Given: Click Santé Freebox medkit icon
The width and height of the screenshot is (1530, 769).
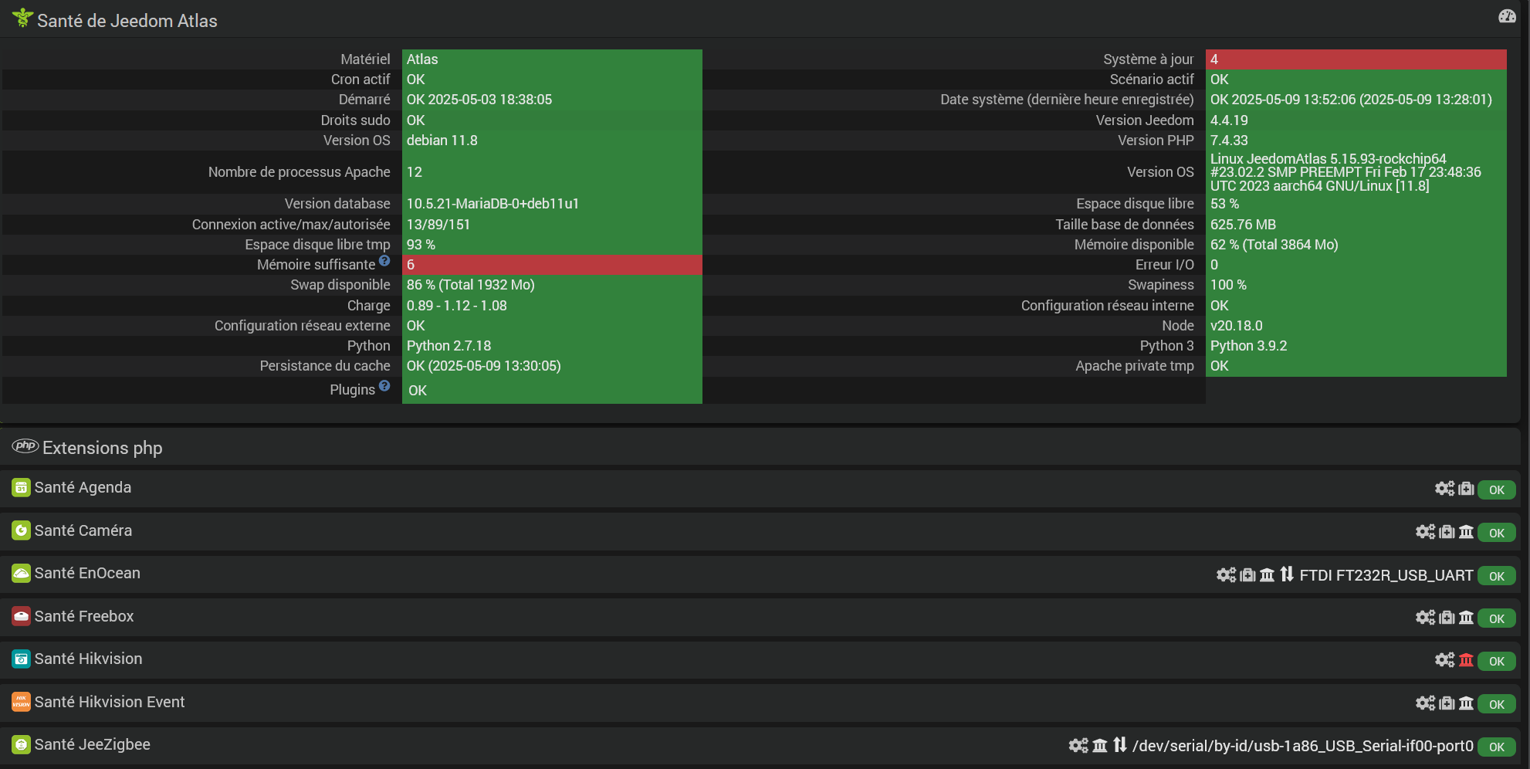Looking at the screenshot, I should pos(1447,618).
